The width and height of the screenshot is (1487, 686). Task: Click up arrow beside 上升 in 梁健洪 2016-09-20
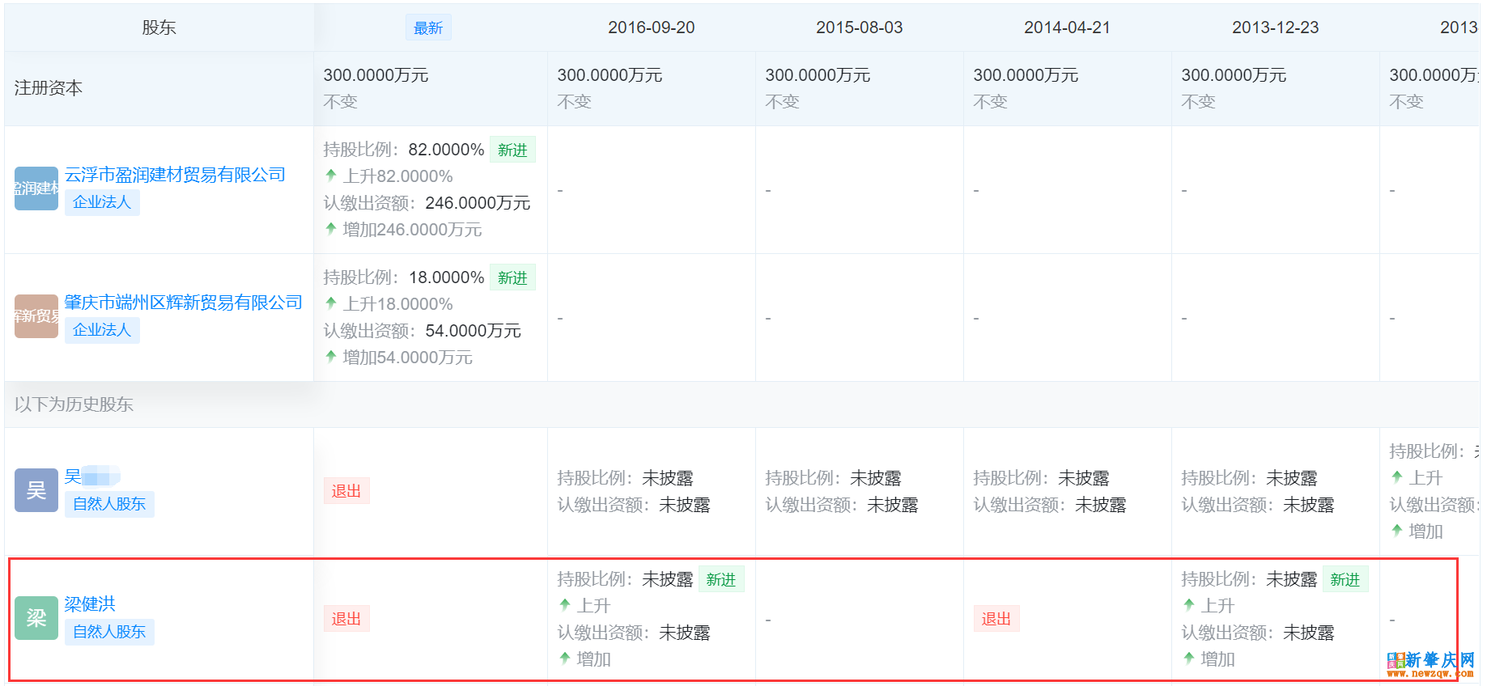click(565, 604)
